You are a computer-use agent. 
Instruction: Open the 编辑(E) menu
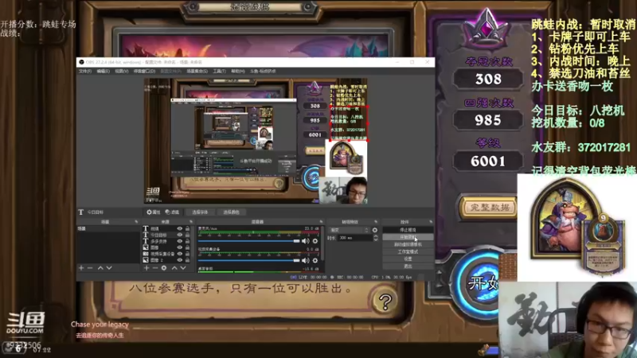point(104,72)
